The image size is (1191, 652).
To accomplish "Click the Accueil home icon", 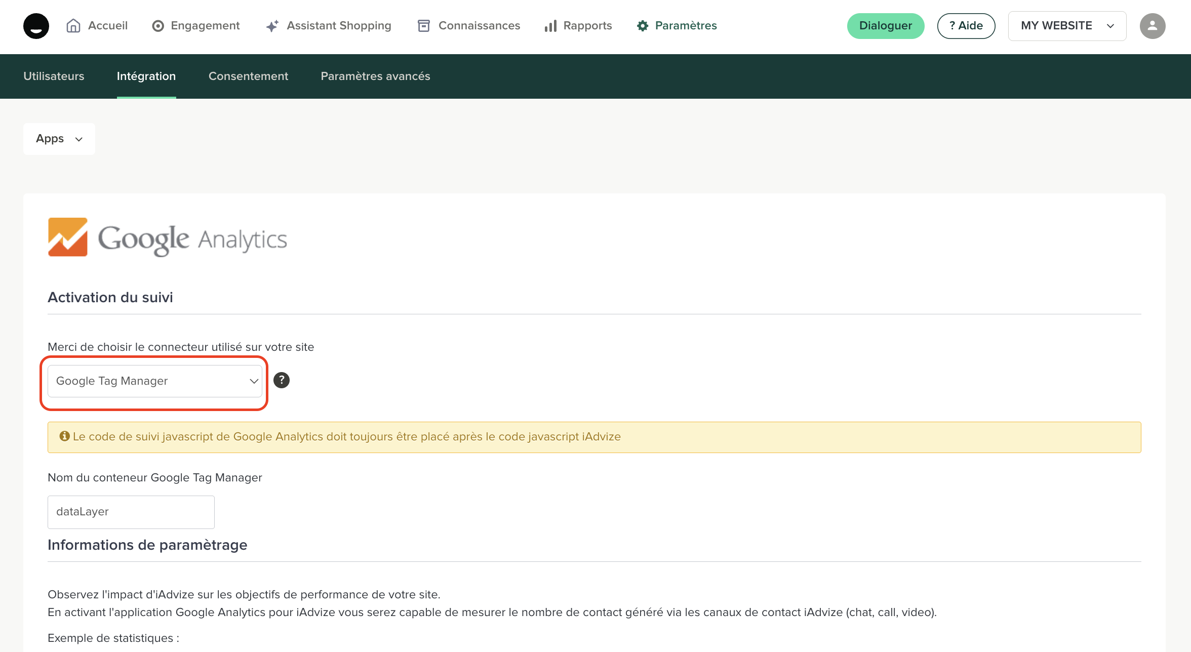I will 73,26.
